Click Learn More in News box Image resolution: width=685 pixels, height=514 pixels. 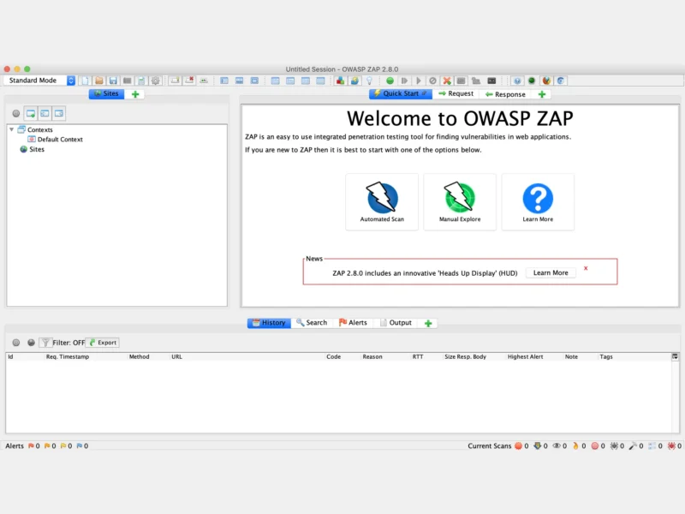tap(551, 272)
